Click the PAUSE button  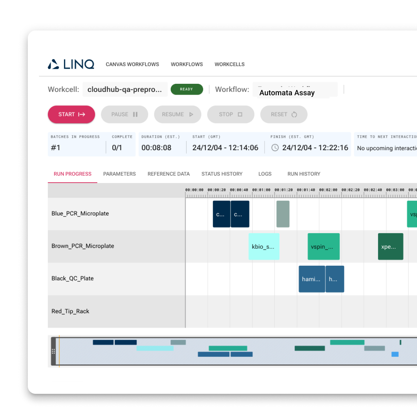click(124, 114)
